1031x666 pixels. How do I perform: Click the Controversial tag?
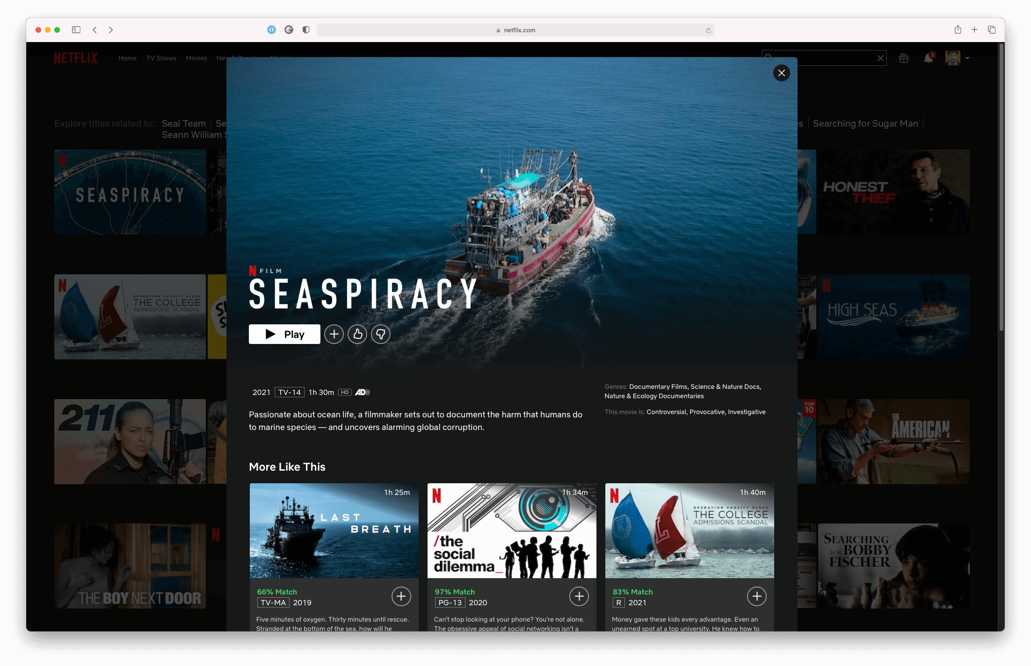pyautogui.click(x=666, y=412)
